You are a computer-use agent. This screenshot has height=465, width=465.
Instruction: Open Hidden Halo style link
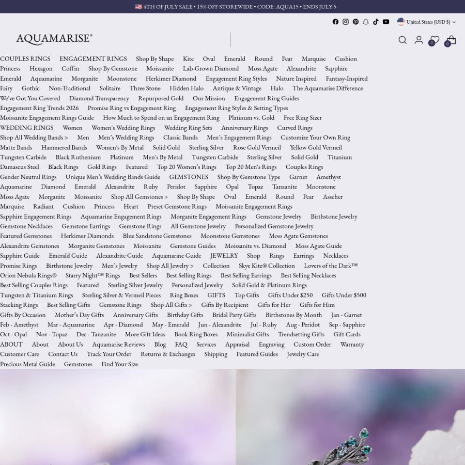187,88
